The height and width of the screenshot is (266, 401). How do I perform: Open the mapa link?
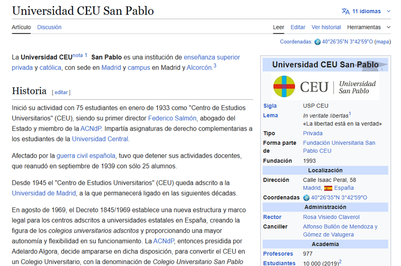[382, 42]
